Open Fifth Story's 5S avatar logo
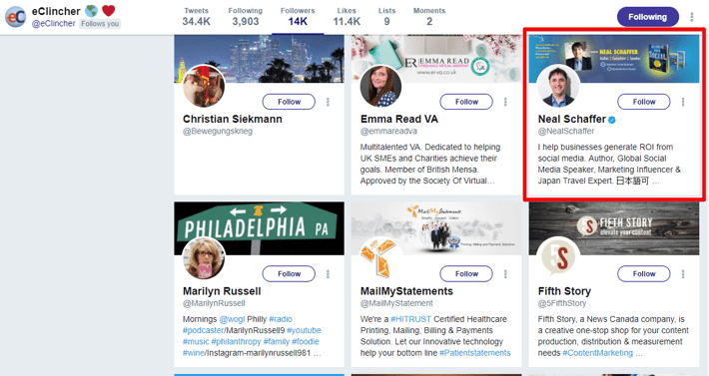Image resolution: width=709 pixels, height=376 pixels. click(x=558, y=257)
